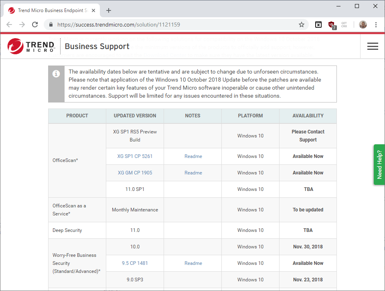Open a new browser tab
385x291 pixels.
(108, 10)
